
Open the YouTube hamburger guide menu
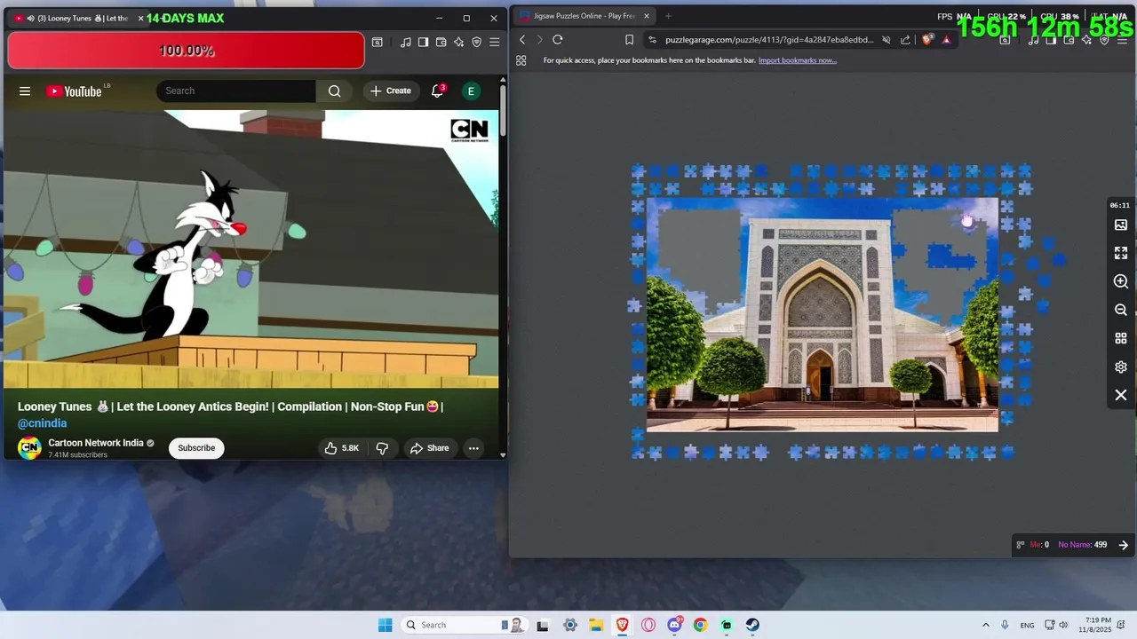[25, 91]
